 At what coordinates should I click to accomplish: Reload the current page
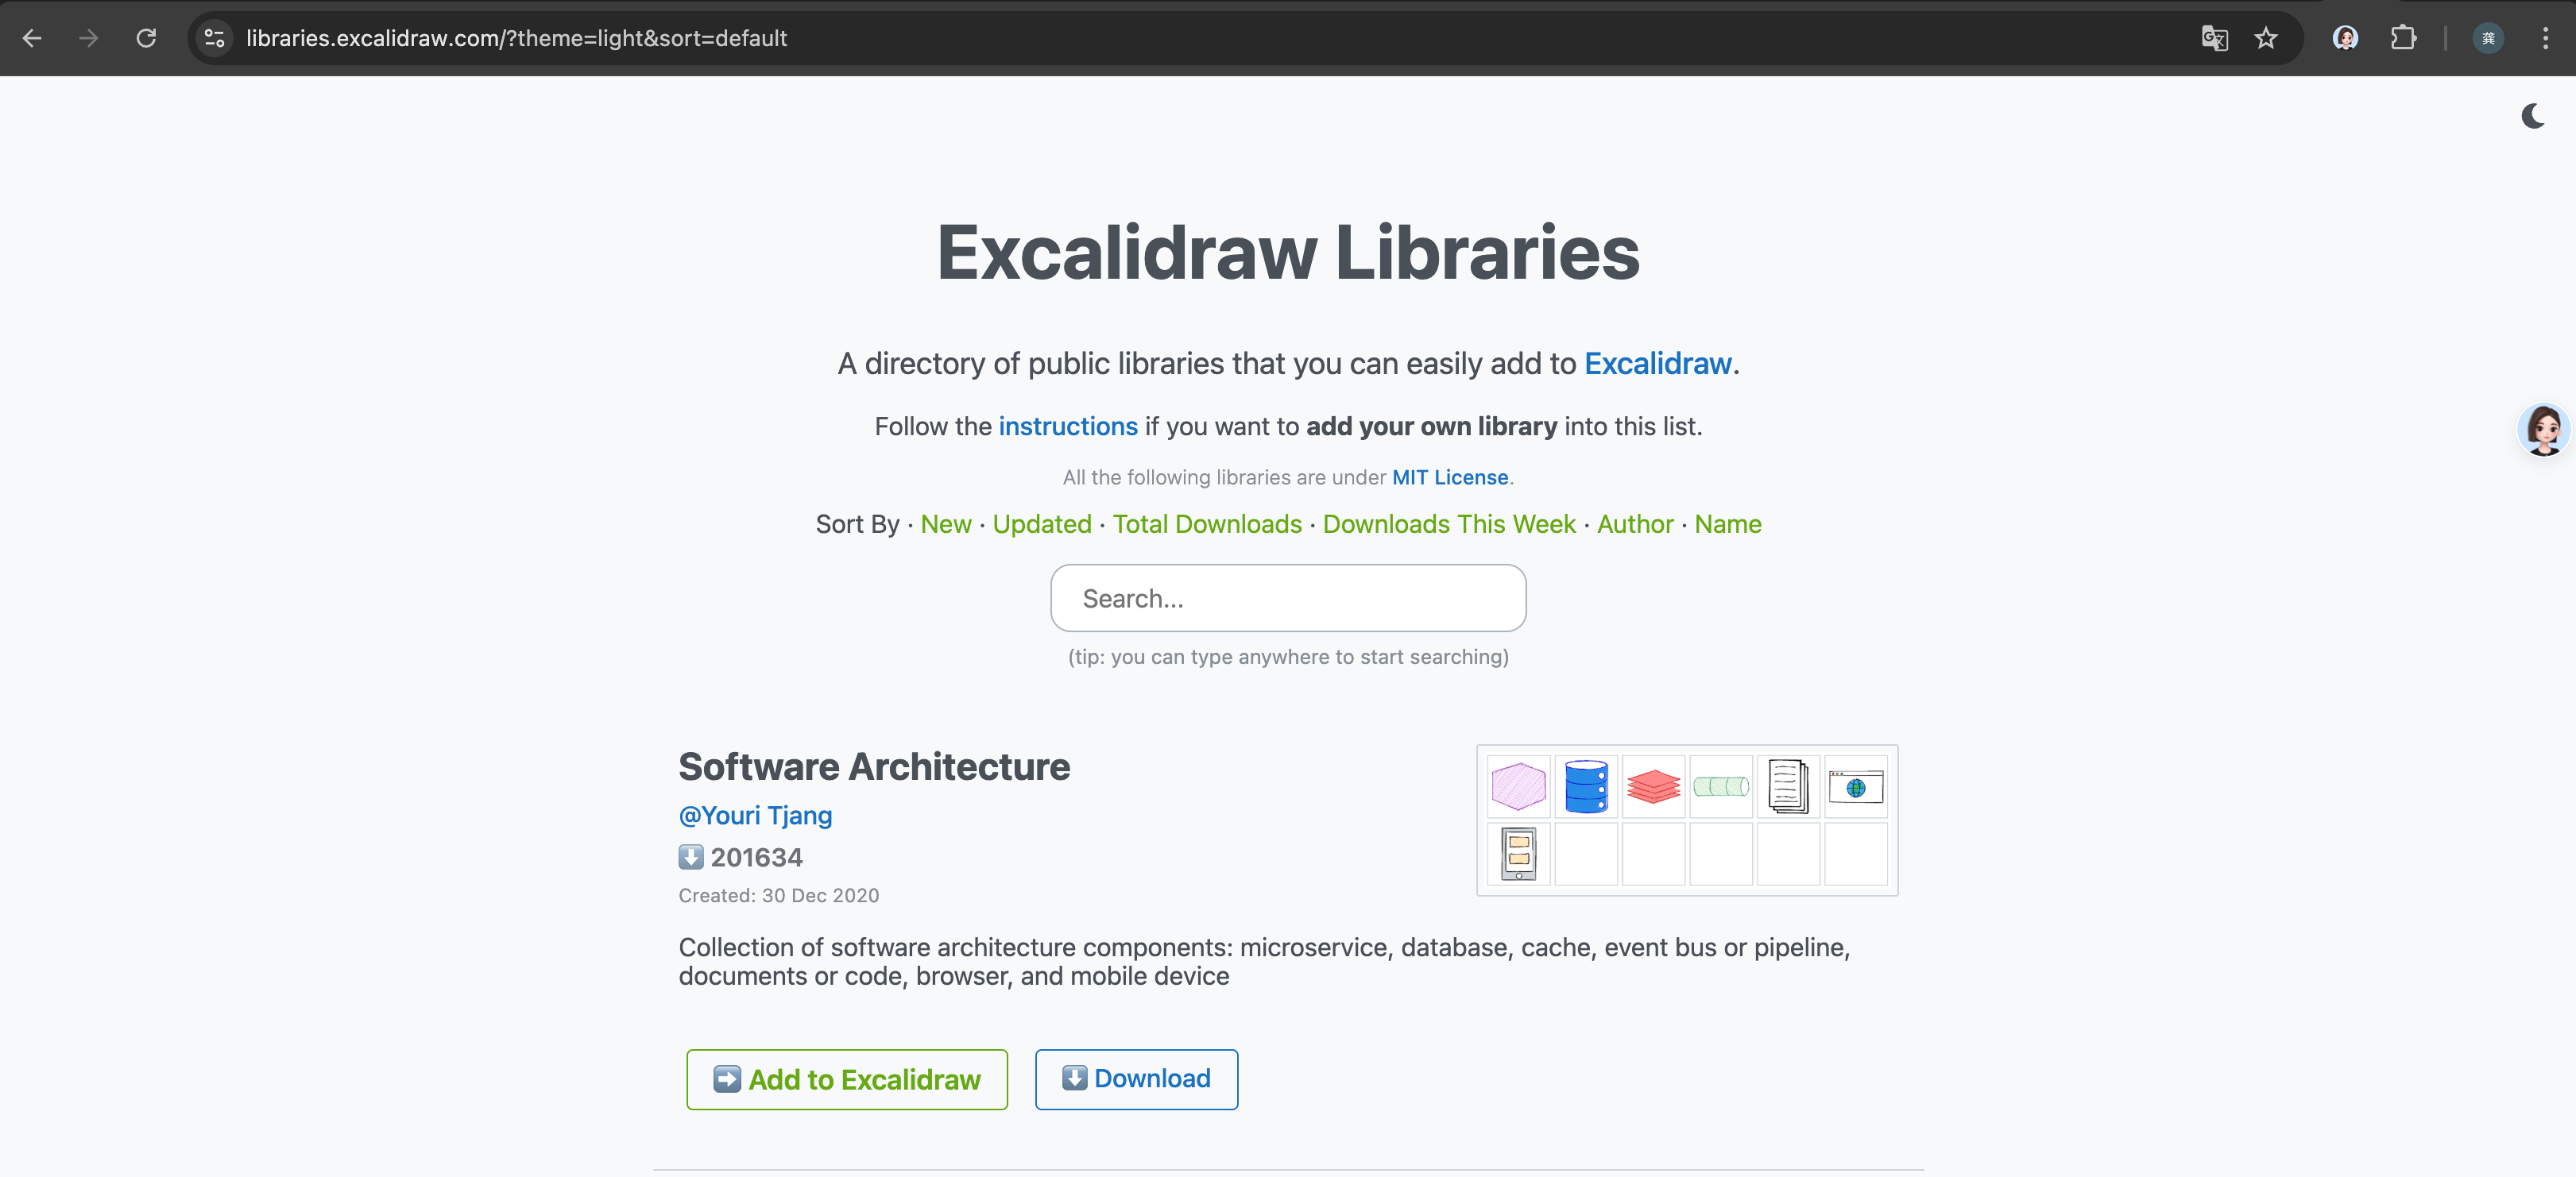click(146, 38)
